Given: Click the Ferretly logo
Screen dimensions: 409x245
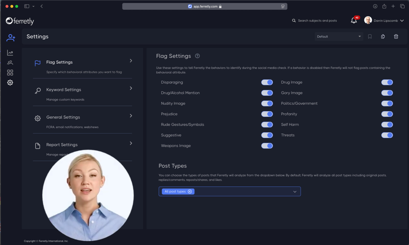Looking at the screenshot, I should pos(20,21).
